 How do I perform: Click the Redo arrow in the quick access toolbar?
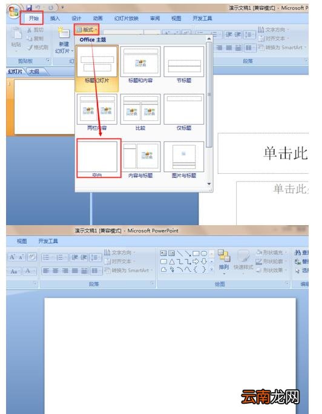pos(51,8)
